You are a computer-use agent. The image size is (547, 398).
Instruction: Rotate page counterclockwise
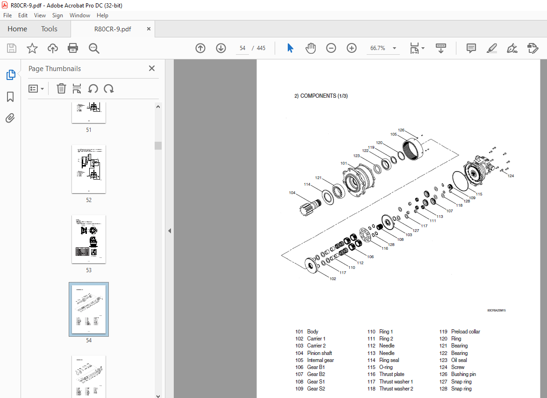click(x=93, y=89)
